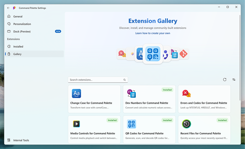This screenshot has width=245, height=149.
Task: Click Installed badge on QR Codes card
Action: point(167,120)
